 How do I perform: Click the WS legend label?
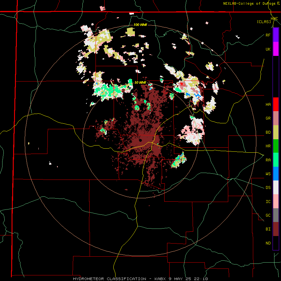tap(268, 174)
